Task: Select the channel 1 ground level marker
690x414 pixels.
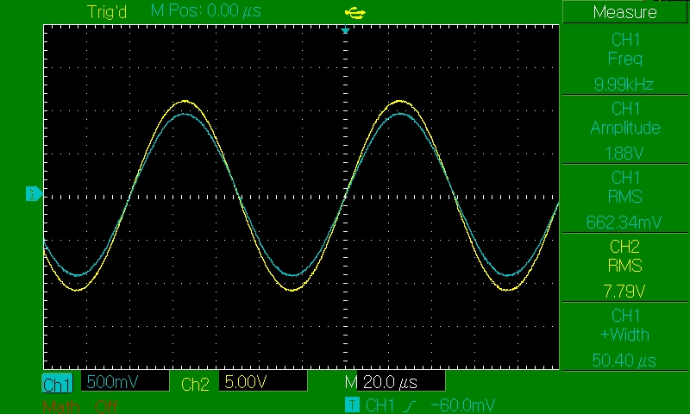Action: (x=33, y=193)
